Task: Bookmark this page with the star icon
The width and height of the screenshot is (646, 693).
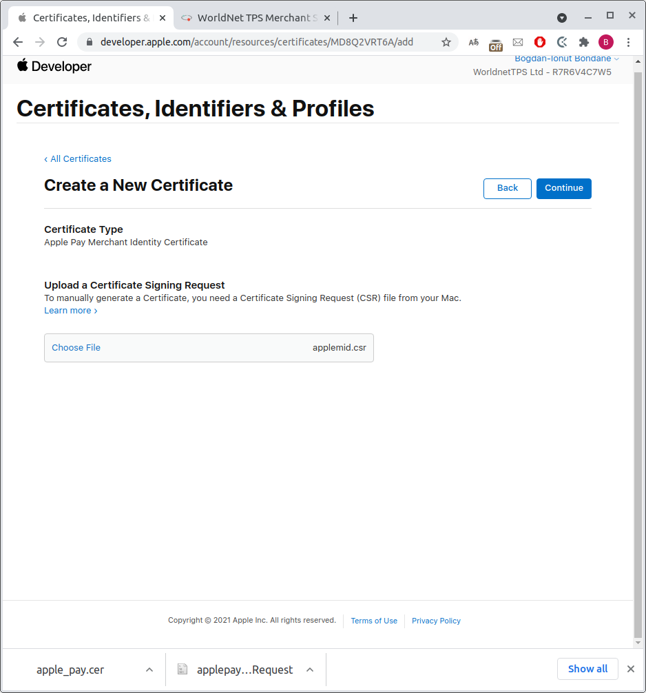Action: (x=446, y=42)
